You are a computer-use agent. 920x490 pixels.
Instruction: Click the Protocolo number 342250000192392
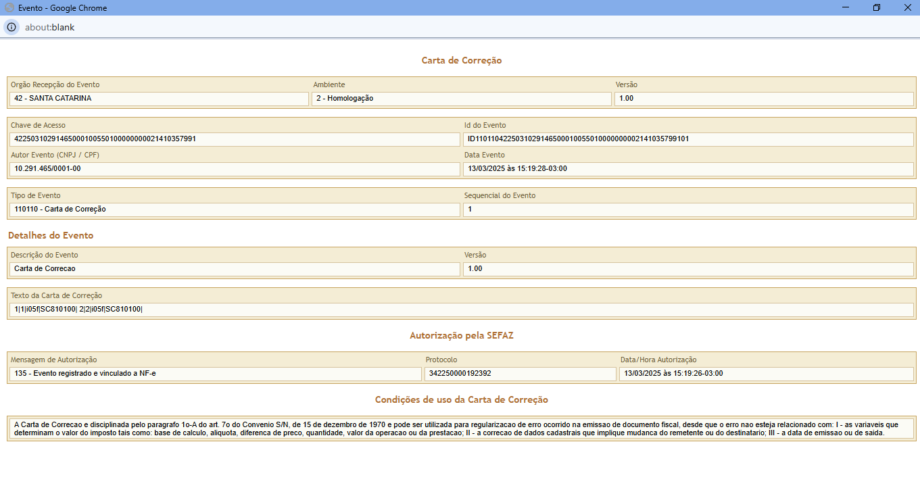click(520, 374)
